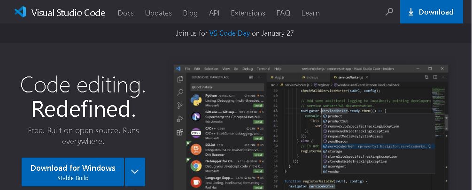472x190 pixels.
Task: Open the API navigation item
Action: [214, 13]
